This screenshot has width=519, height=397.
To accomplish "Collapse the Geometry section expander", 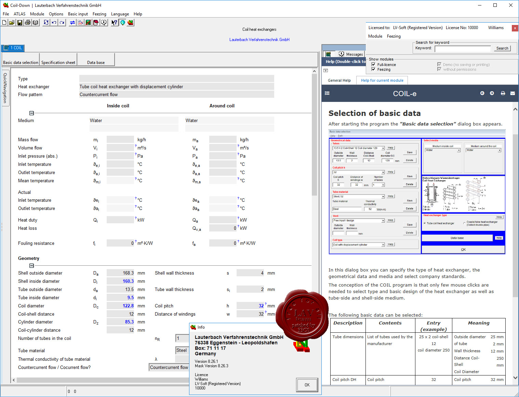I will 31,266.
